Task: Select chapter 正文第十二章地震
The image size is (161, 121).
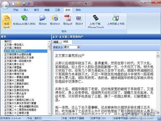Action: pos(14,80)
